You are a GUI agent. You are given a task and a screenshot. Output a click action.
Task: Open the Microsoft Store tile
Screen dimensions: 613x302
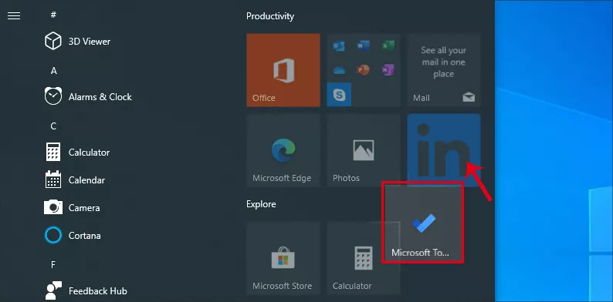283,258
